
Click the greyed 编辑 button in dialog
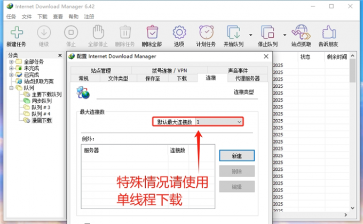[237, 187]
